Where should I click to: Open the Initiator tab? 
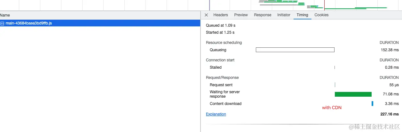(x=284, y=15)
